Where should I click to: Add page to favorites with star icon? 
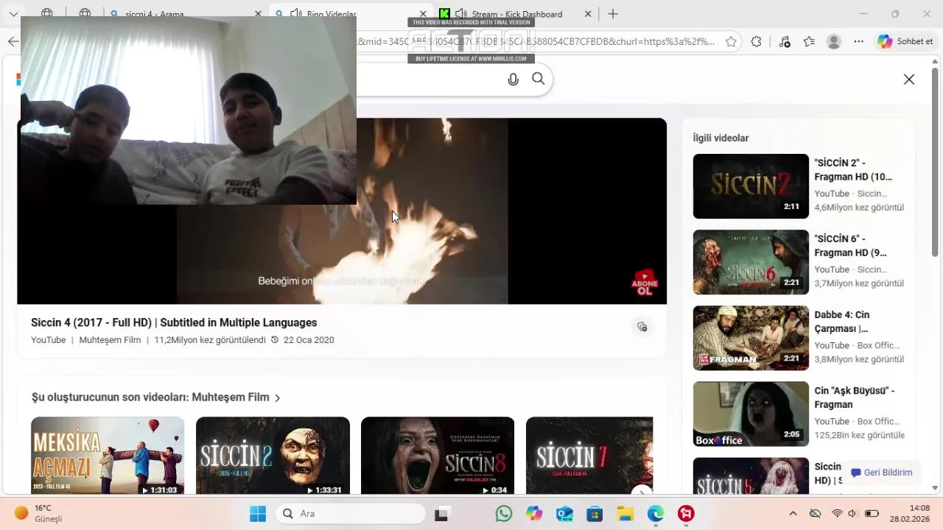[731, 42]
